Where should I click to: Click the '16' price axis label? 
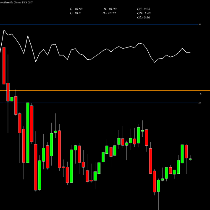point(199,24)
